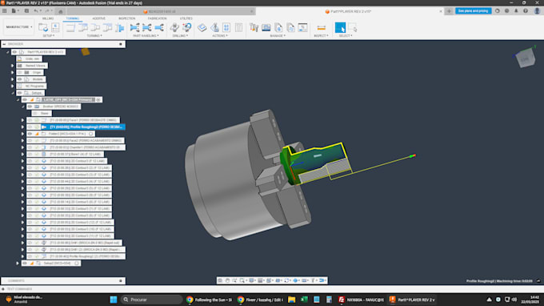The height and width of the screenshot is (306, 544).
Task: Expand the NC Programs tree node
Action: pyautogui.click(x=12, y=87)
